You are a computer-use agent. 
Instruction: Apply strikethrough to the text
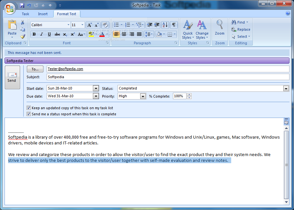[57, 34]
